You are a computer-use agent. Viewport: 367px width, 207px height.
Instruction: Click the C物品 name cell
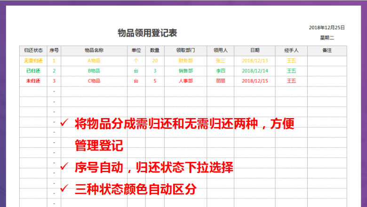tap(94, 81)
